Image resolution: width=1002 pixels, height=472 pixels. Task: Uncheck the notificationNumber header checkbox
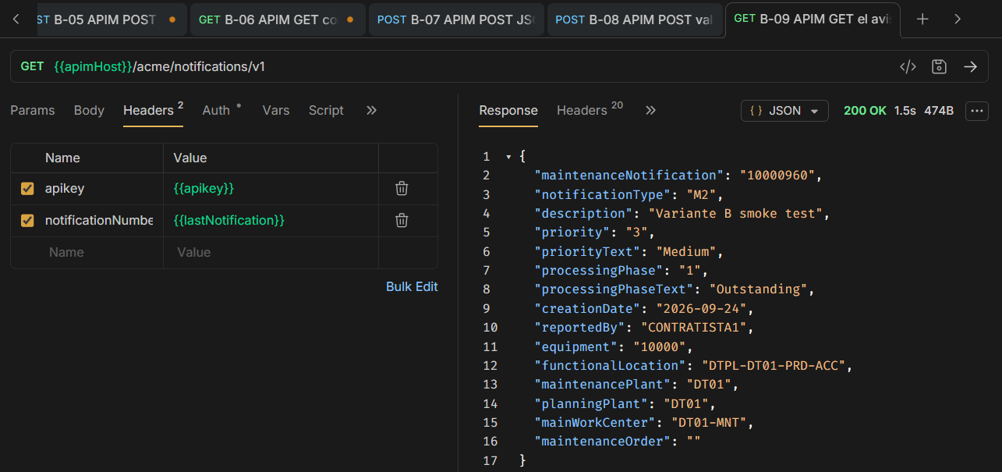click(x=27, y=221)
